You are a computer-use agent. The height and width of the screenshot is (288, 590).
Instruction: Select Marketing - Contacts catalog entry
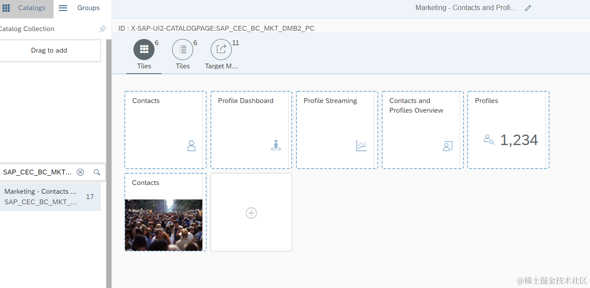point(50,197)
